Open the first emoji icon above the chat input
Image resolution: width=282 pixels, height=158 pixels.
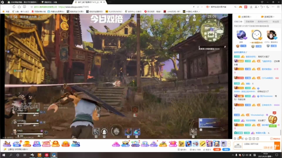[x=235, y=138]
